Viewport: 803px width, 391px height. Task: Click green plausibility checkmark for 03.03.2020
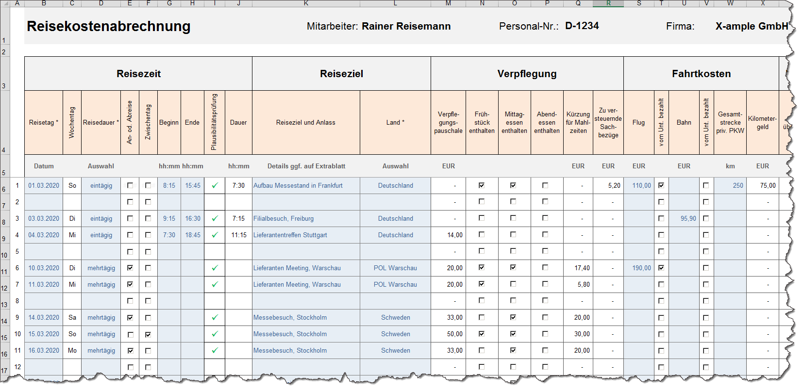215,218
